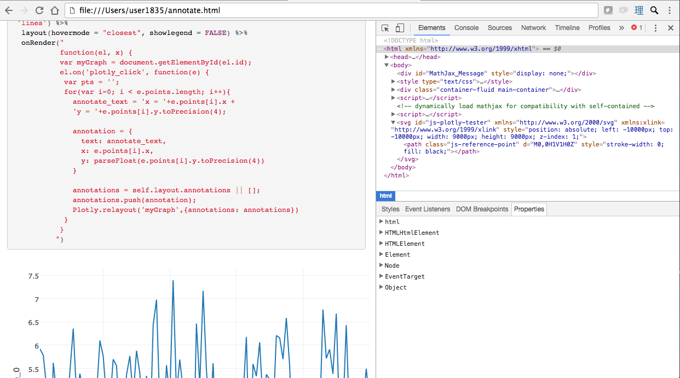This screenshot has width=680, height=378.
Task: Click the 7.5 y-axis tick label
Action: click(x=33, y=276)
